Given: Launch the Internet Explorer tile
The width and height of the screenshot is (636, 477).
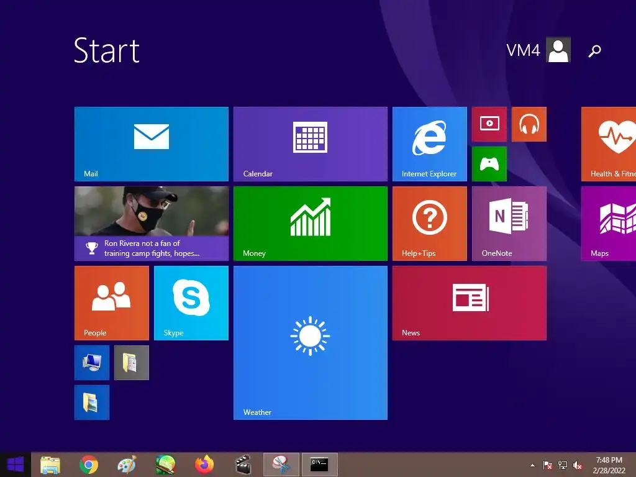Looking at the screenshot, I should [x=430, y=144].
